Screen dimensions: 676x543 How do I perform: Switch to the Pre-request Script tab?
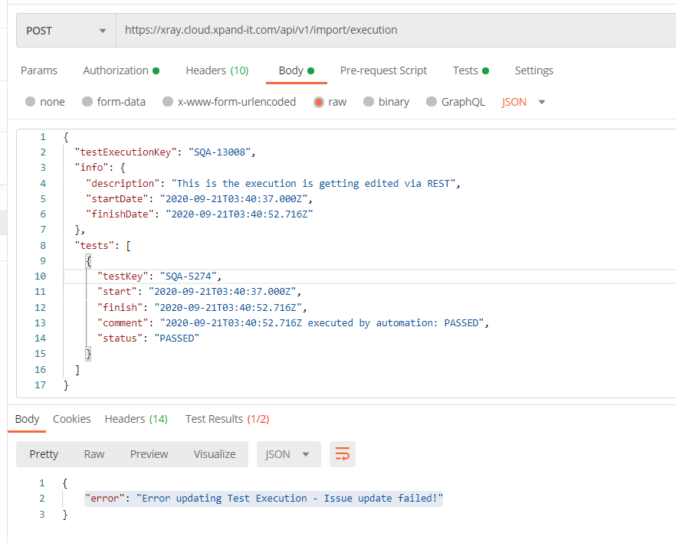(383, 70)
